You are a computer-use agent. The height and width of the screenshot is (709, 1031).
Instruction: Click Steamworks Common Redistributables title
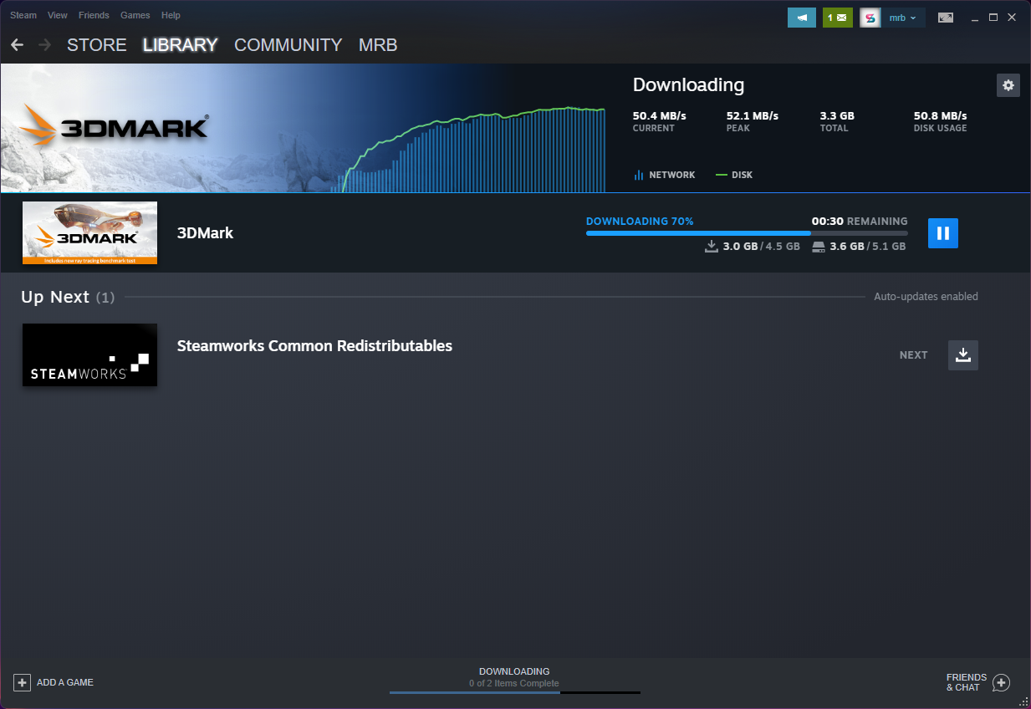point(314,346)
